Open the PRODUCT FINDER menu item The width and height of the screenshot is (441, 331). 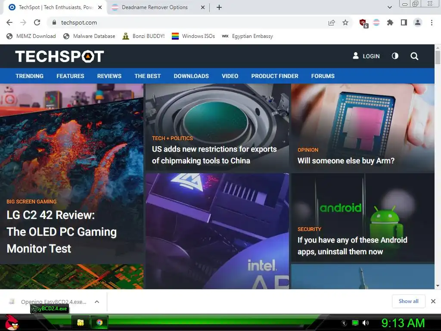click(275, 76)
